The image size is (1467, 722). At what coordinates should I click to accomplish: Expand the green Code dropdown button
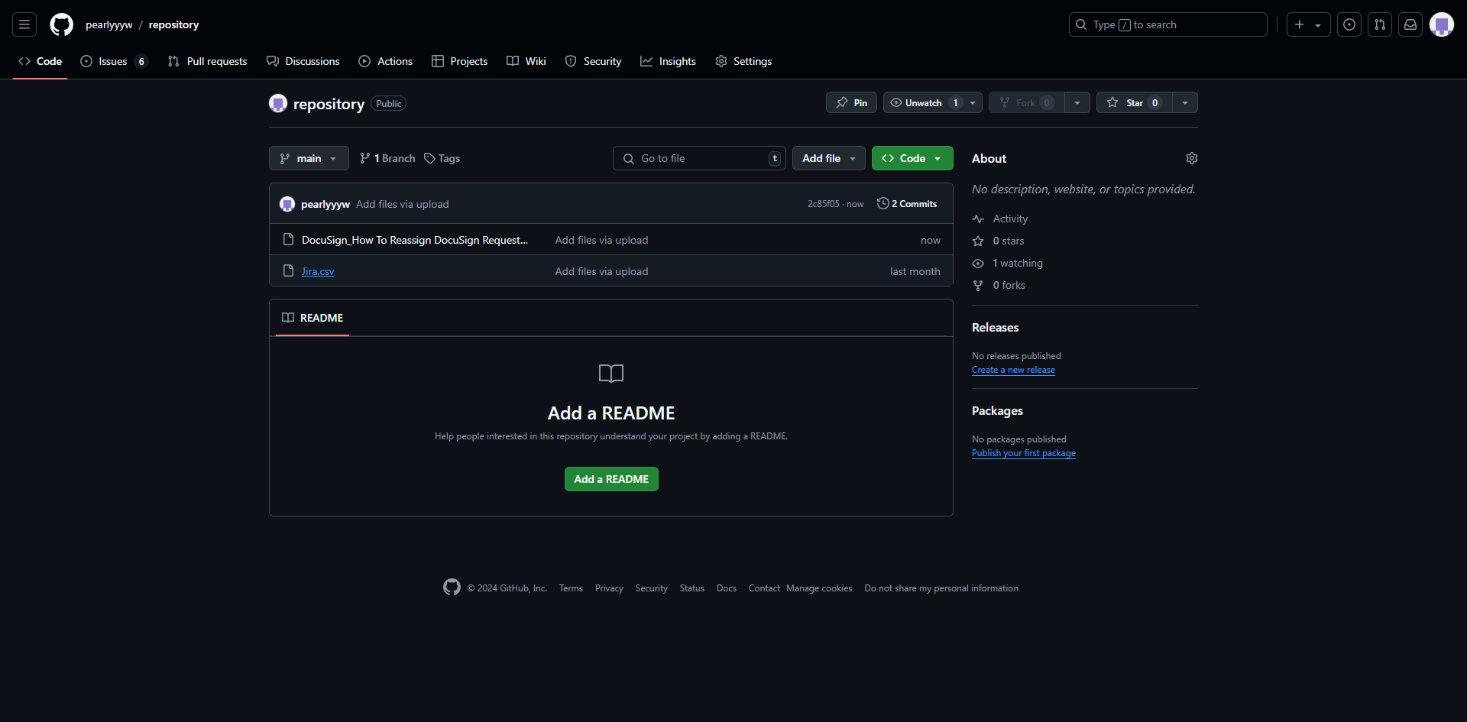(912, 158)
